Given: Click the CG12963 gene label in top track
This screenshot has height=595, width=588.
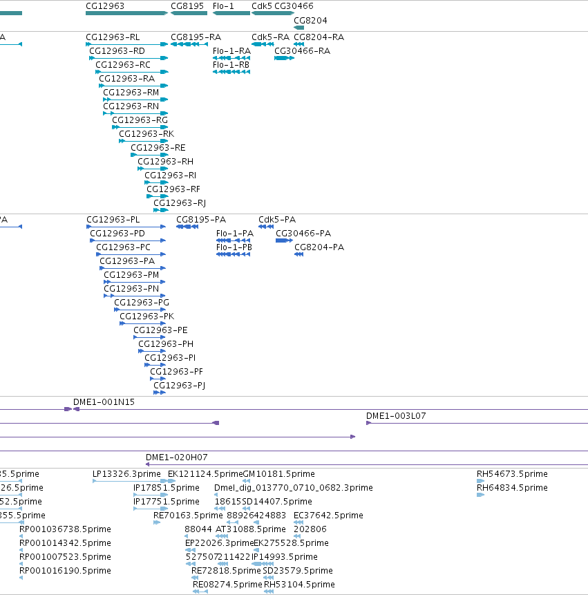Looking at the screenshot, I should click(105, 6).
